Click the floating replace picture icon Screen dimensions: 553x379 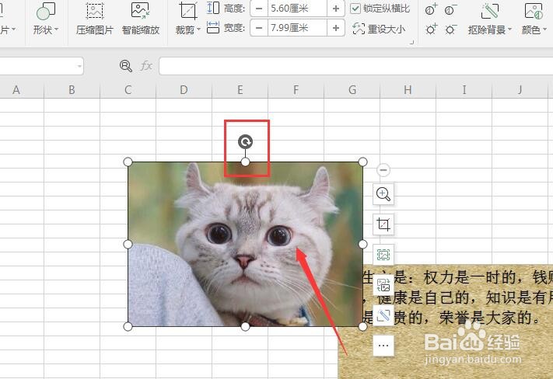(383, 285)
